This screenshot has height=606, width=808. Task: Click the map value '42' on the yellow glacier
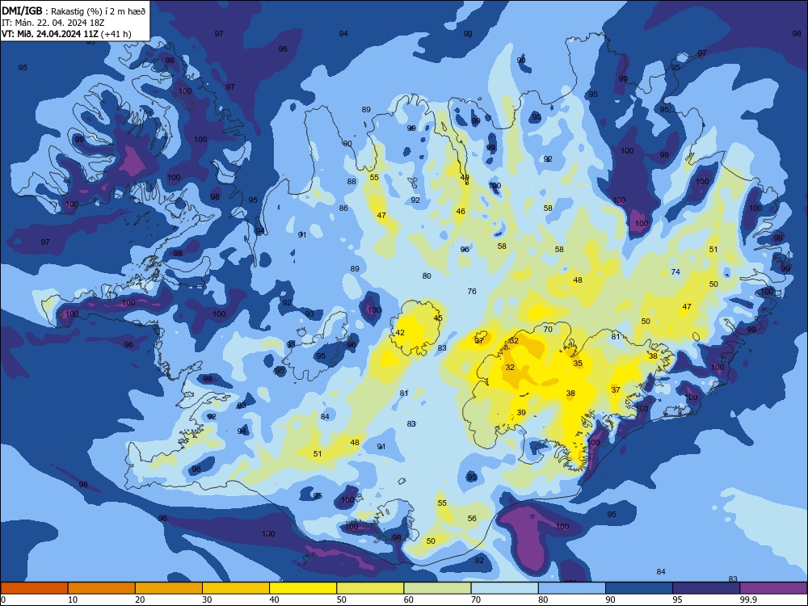pos(400,333)
